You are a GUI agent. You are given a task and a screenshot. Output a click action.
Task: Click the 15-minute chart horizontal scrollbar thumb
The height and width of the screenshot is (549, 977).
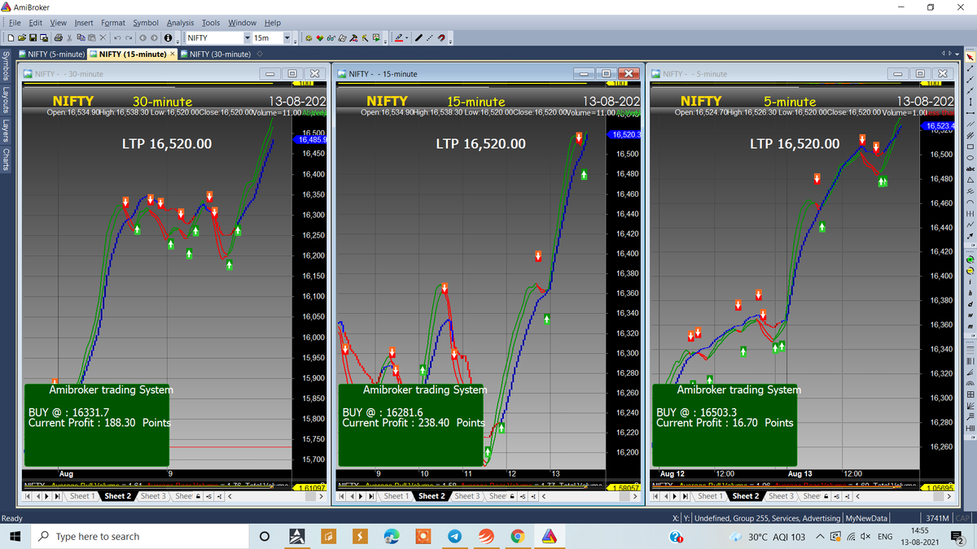(624, 496)
